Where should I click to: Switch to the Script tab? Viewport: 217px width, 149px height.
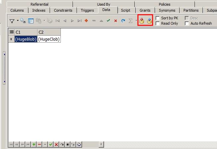126,10
